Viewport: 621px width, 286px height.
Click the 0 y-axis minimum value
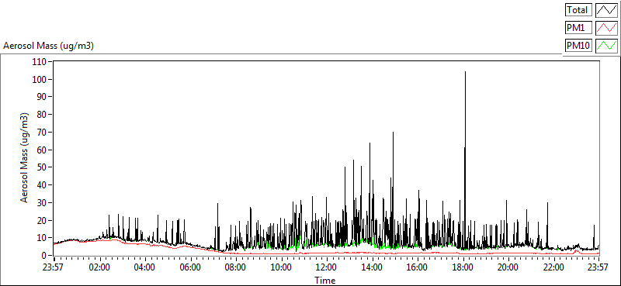[44, 256]
